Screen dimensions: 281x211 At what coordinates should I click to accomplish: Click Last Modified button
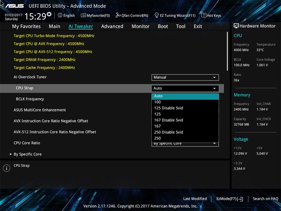pos(195,199)
